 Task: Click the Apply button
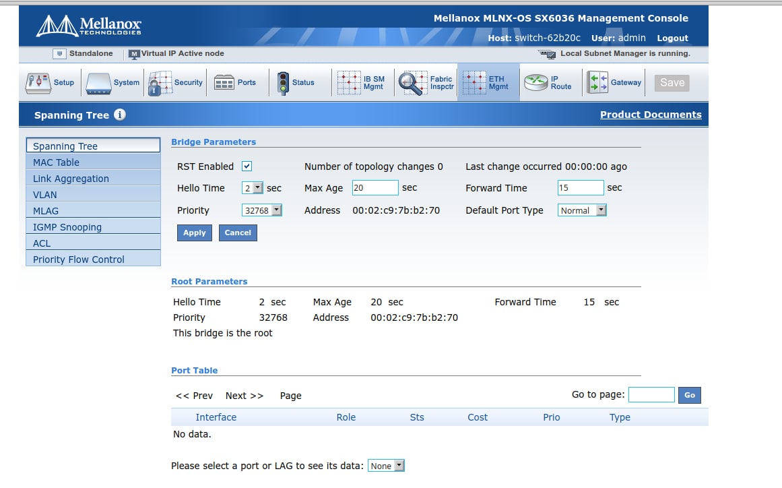(195, 233)
